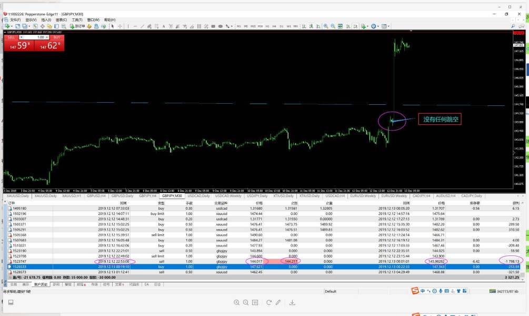The height and width of the screenshot is (316, 529).
Task: Select the W1 timeframe button
Action: pos(288,26)
